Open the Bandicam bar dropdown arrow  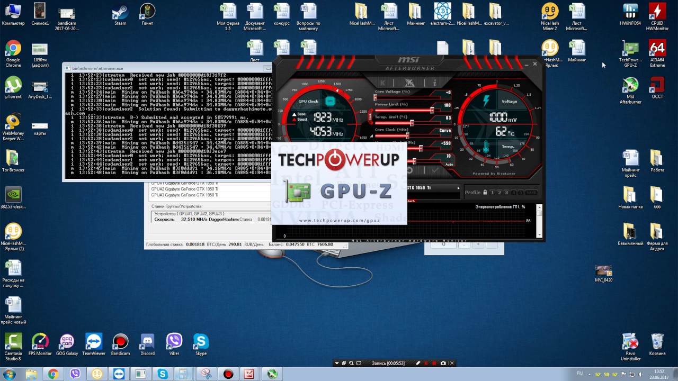tap(336, 363)
